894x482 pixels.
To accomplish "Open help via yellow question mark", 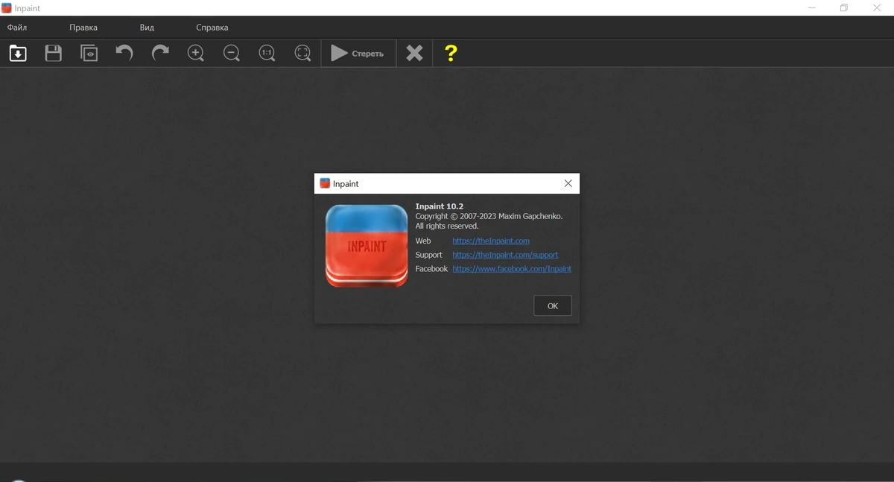I will pos(451,53).
